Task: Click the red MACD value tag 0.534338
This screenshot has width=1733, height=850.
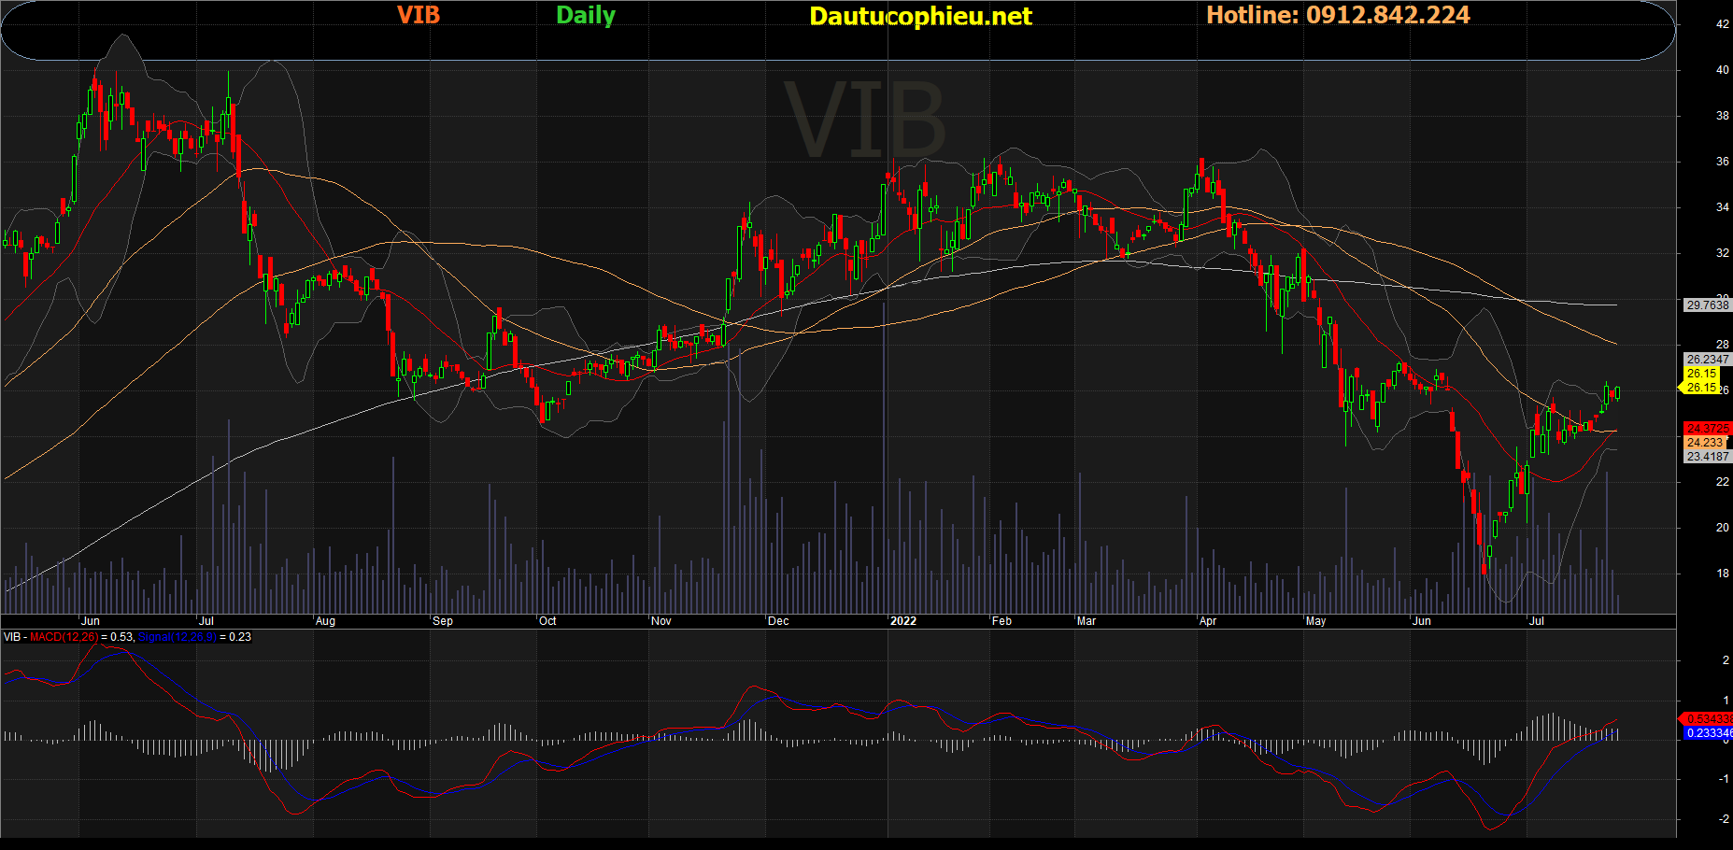Action: point(1708,719)
